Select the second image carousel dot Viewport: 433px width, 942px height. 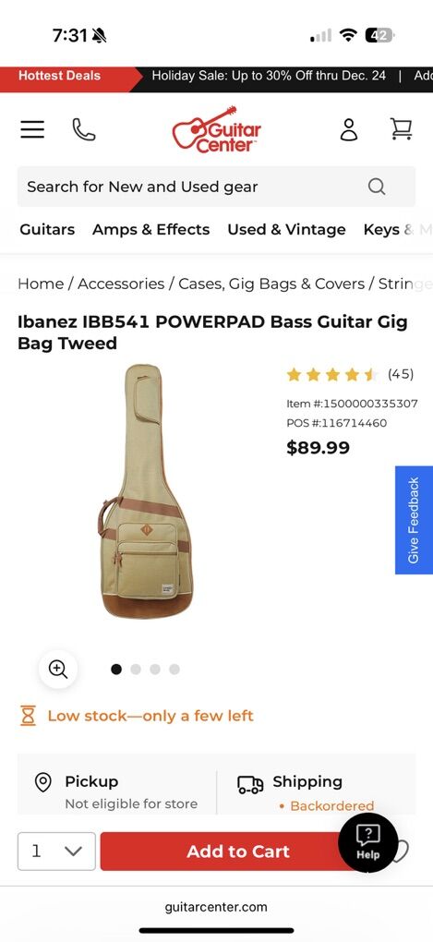pyautogui.click(x=136, y=670)
